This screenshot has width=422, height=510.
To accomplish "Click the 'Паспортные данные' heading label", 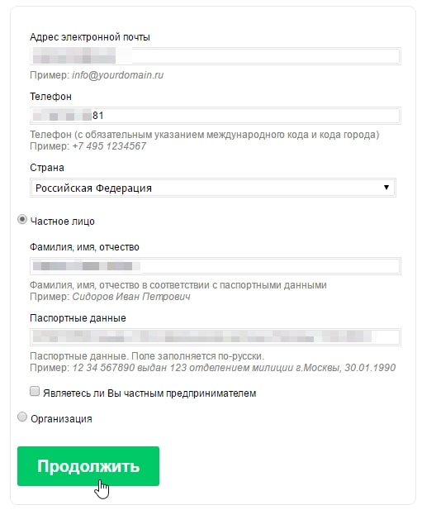I will click(x=78, y=318).
